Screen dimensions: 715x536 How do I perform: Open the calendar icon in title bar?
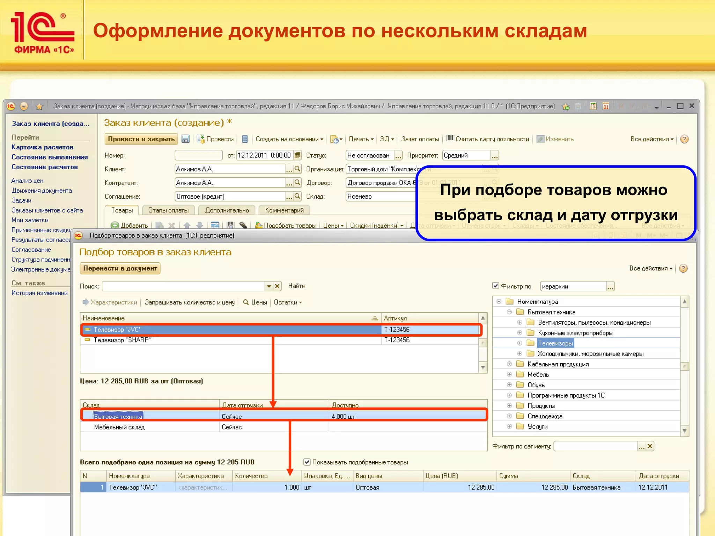[x=606, y=106]
